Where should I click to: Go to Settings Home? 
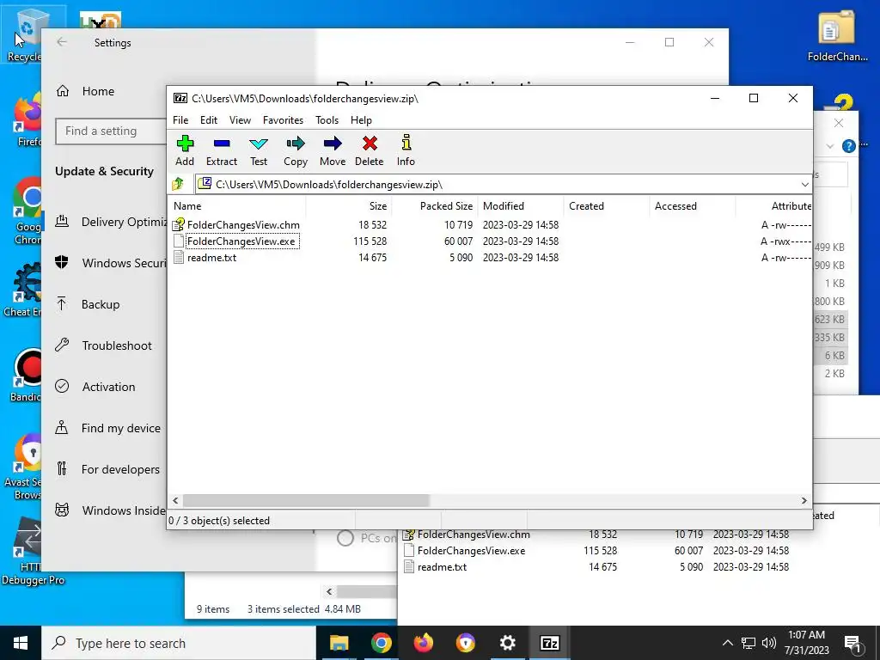[x=86, y=91]
